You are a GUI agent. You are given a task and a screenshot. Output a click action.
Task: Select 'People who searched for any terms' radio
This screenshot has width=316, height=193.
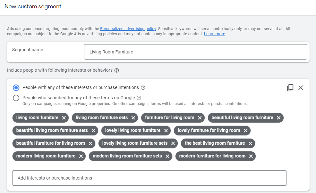pos(16,98)
